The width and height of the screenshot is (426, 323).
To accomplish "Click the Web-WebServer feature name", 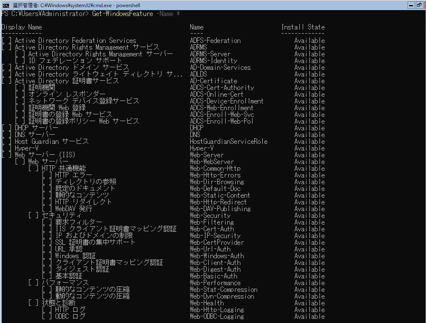I will point(212,162).
